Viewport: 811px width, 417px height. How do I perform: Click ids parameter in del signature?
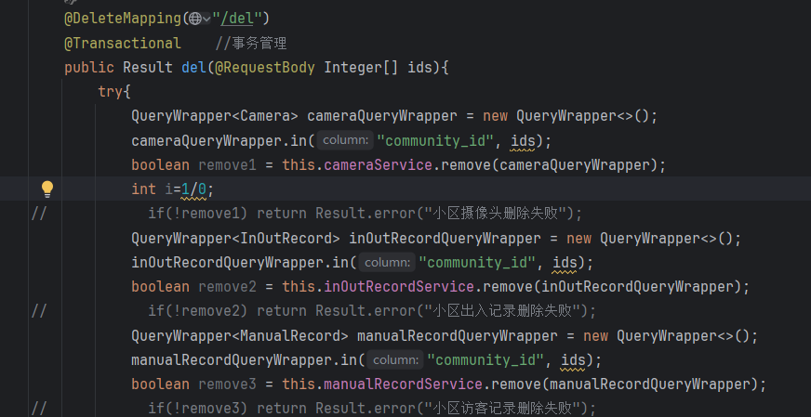[420, 67]
